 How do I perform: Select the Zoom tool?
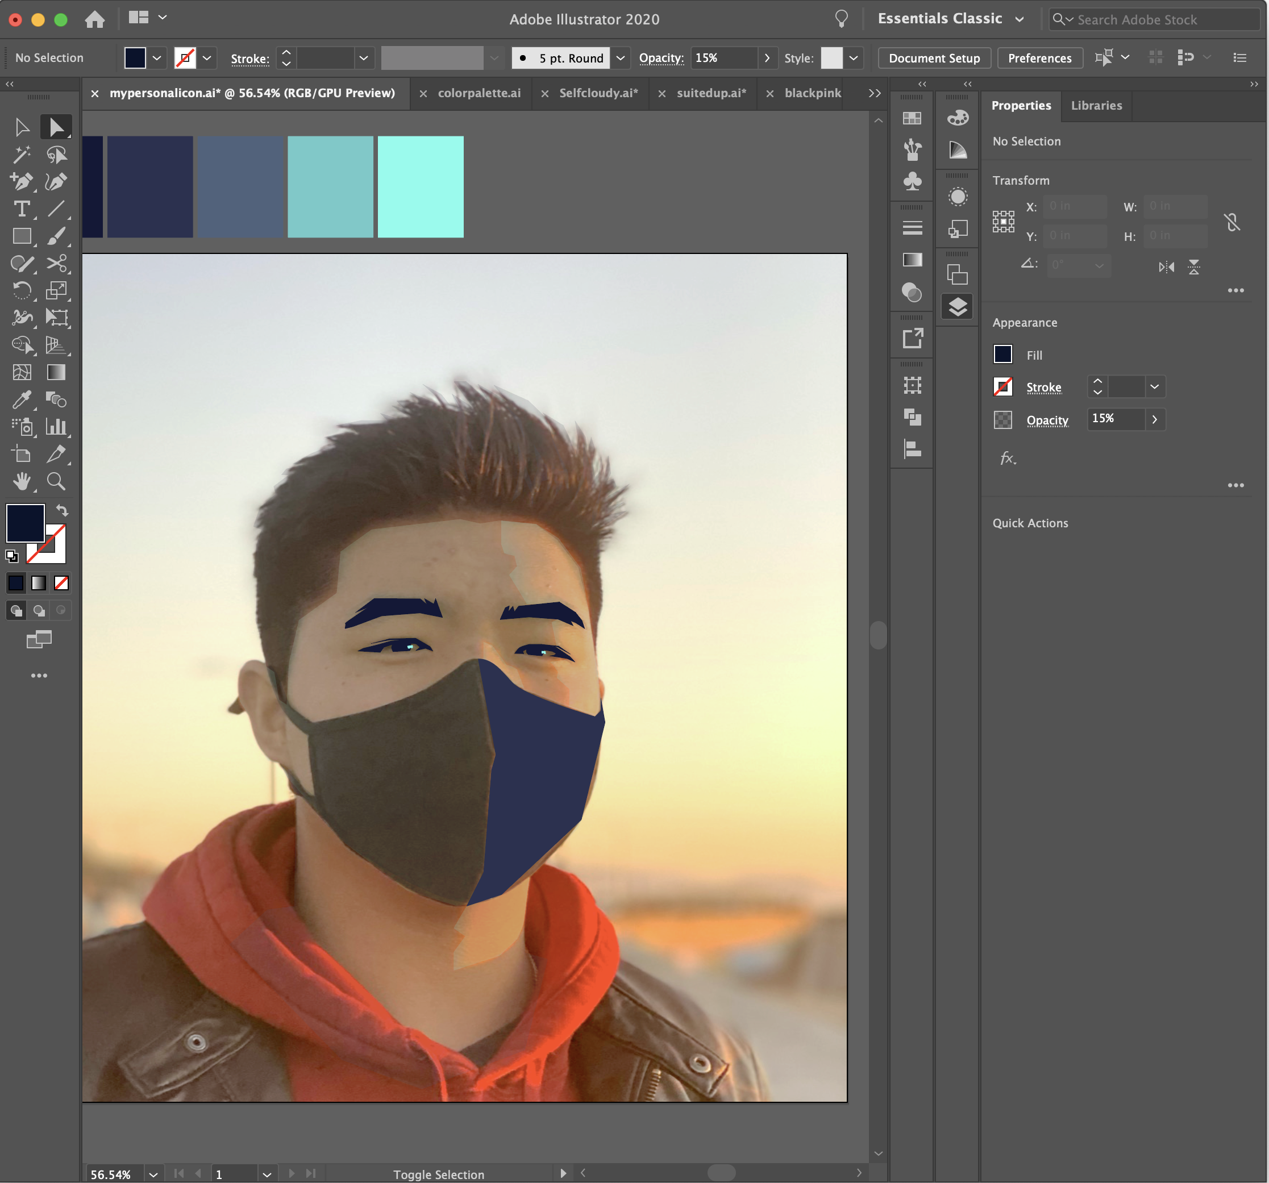56,481
